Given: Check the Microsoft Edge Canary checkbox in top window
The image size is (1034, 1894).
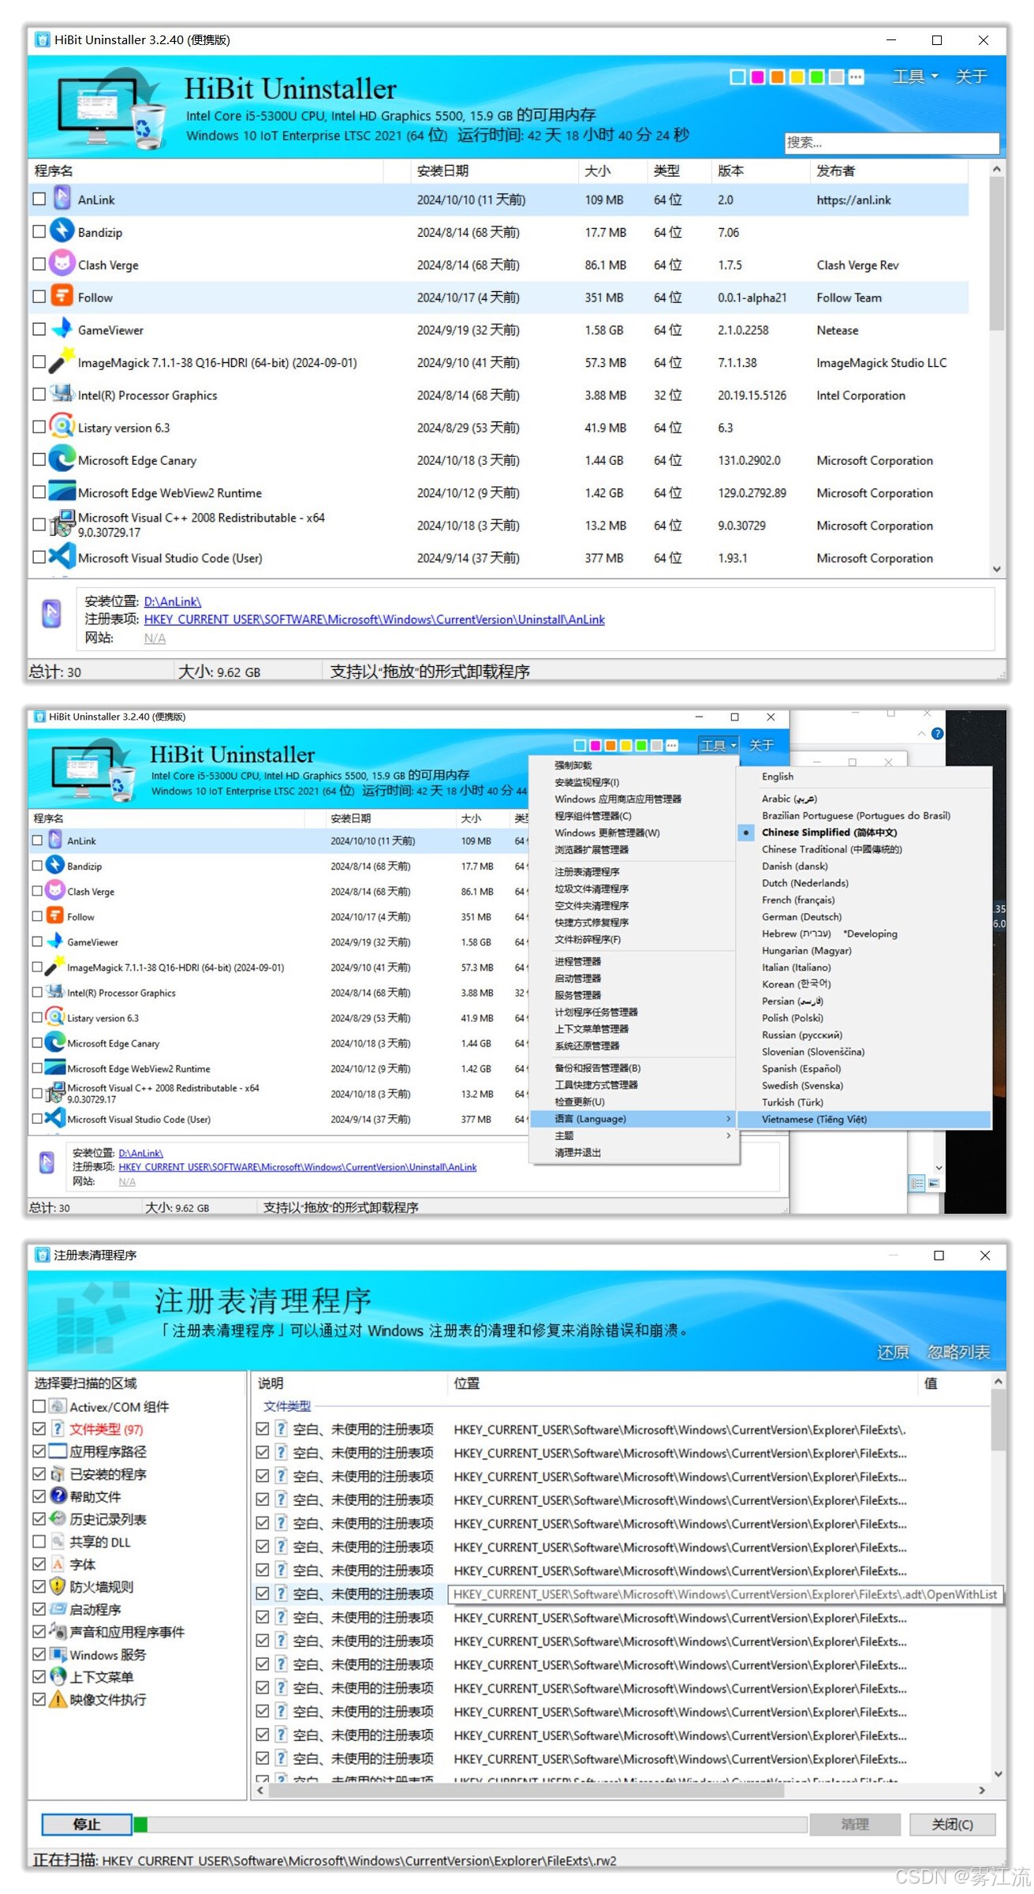Looking at the screenshot, I should point(39,459).
